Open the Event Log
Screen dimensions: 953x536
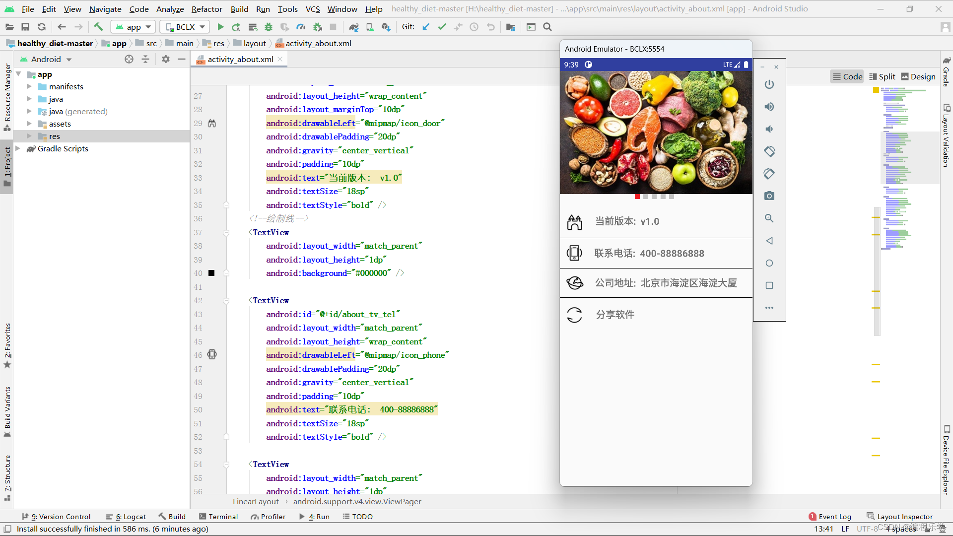835,516
